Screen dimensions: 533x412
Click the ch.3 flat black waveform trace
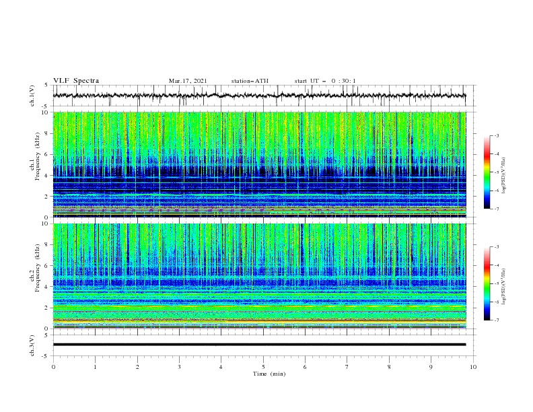[259, 345]
